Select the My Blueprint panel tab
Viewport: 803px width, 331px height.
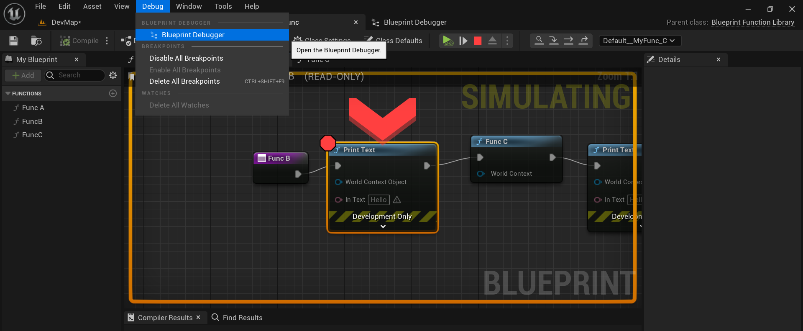[37, 59]
